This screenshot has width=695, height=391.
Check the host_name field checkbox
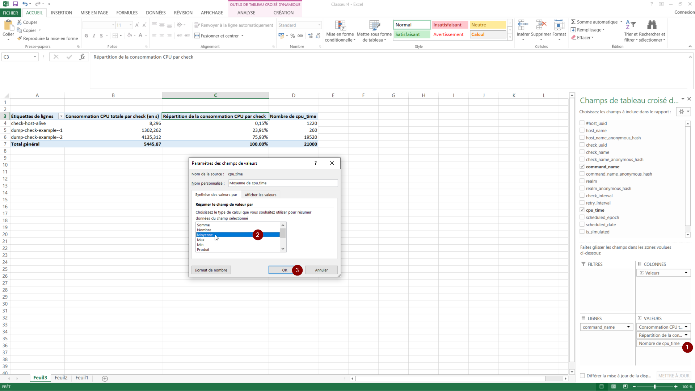point(582,130)
